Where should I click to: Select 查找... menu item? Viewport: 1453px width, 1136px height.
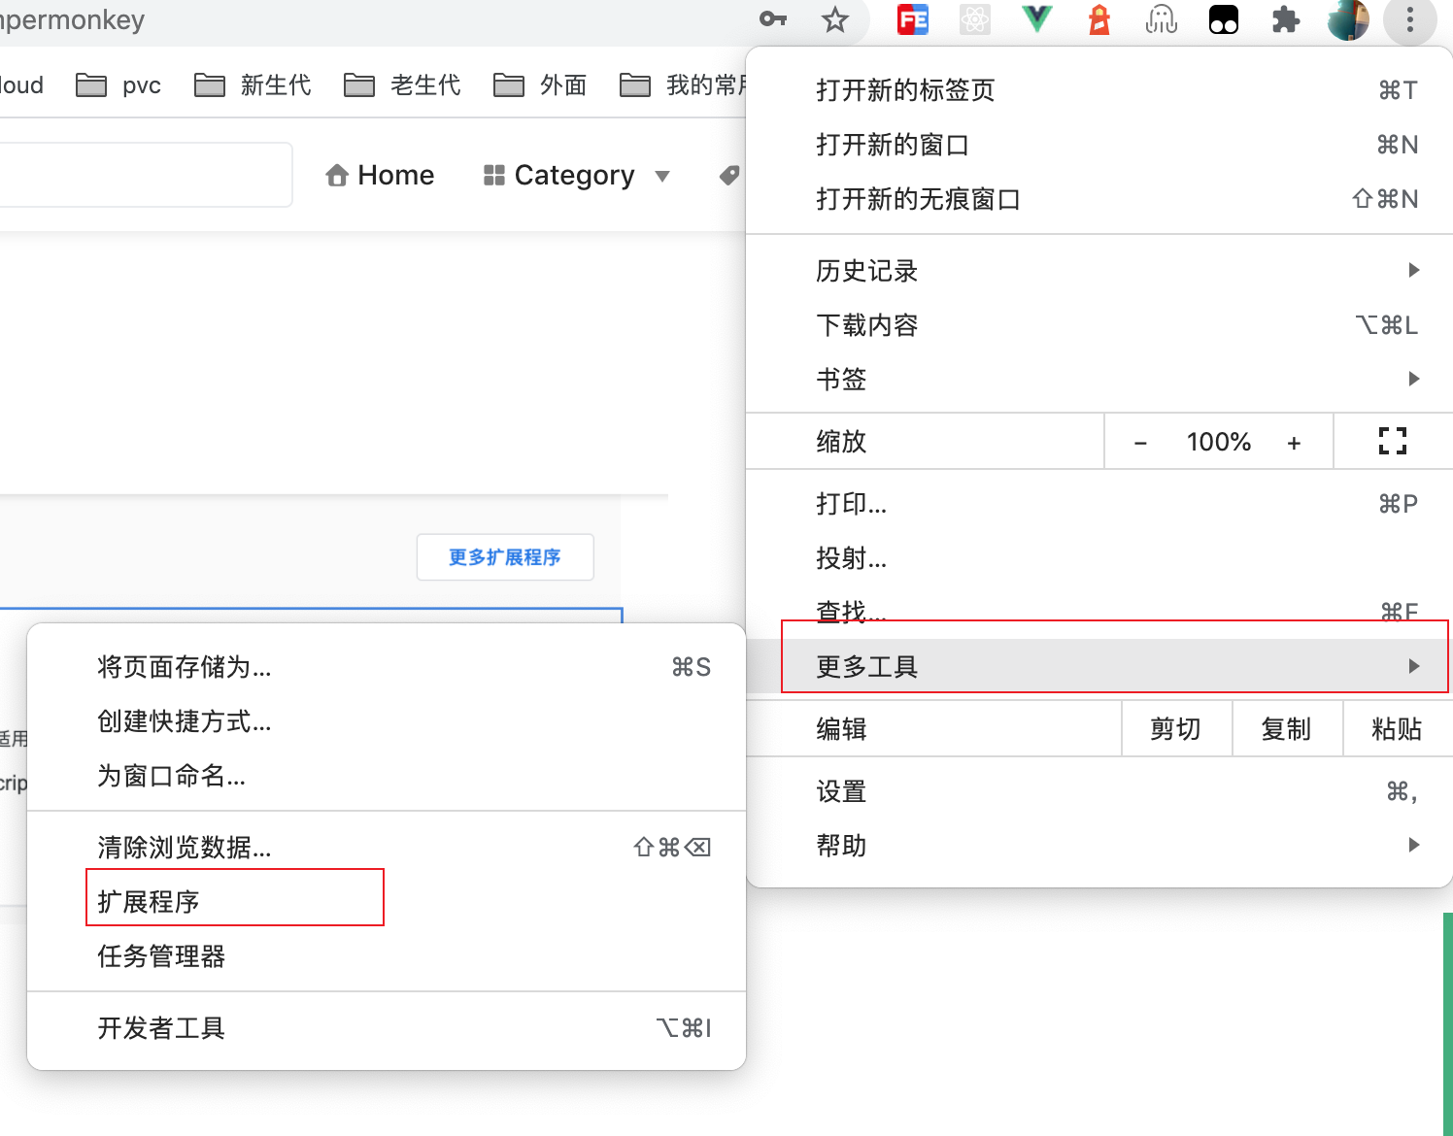(x=1099, y=612)
